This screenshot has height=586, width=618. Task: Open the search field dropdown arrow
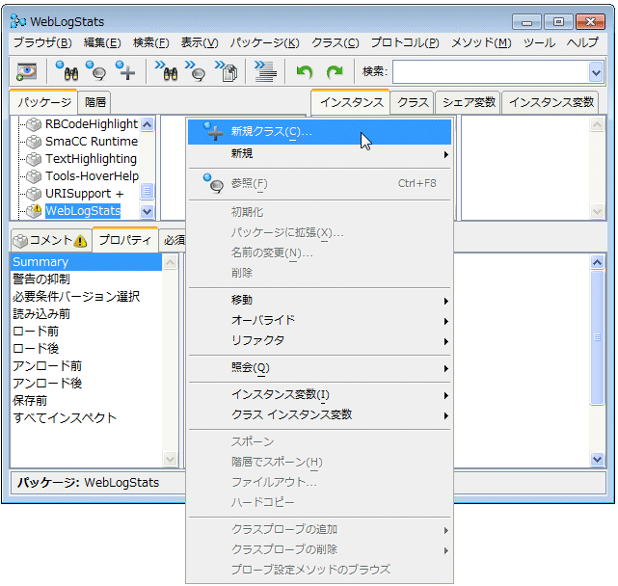(x=595, y=71)
